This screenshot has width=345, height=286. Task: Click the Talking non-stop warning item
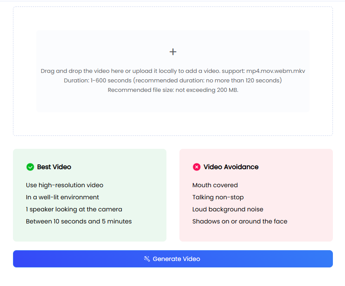[x=218, y=197]
